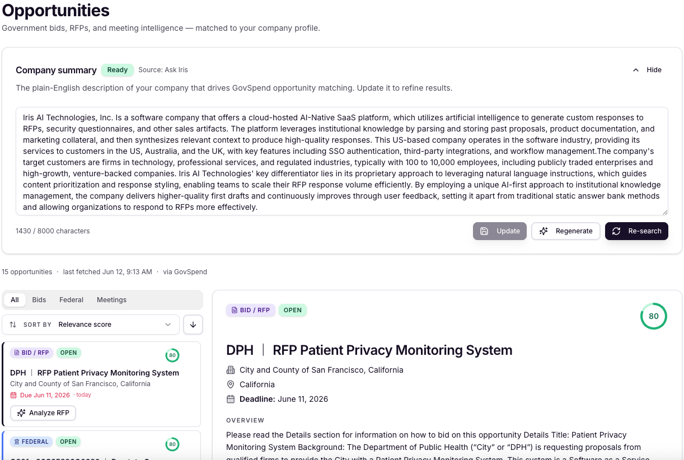Click inside the company summary text area

pos(341,161)
